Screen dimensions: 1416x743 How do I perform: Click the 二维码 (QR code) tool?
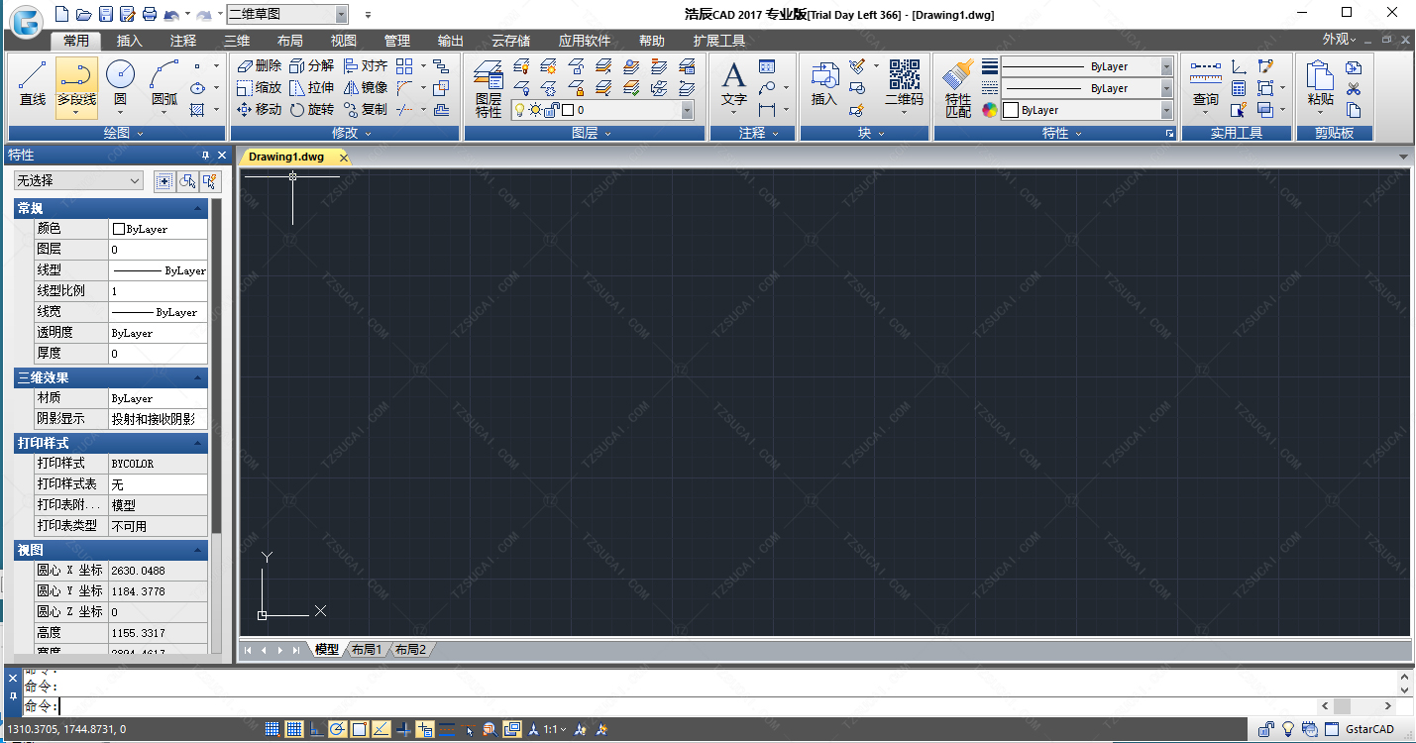click(904, 84)
